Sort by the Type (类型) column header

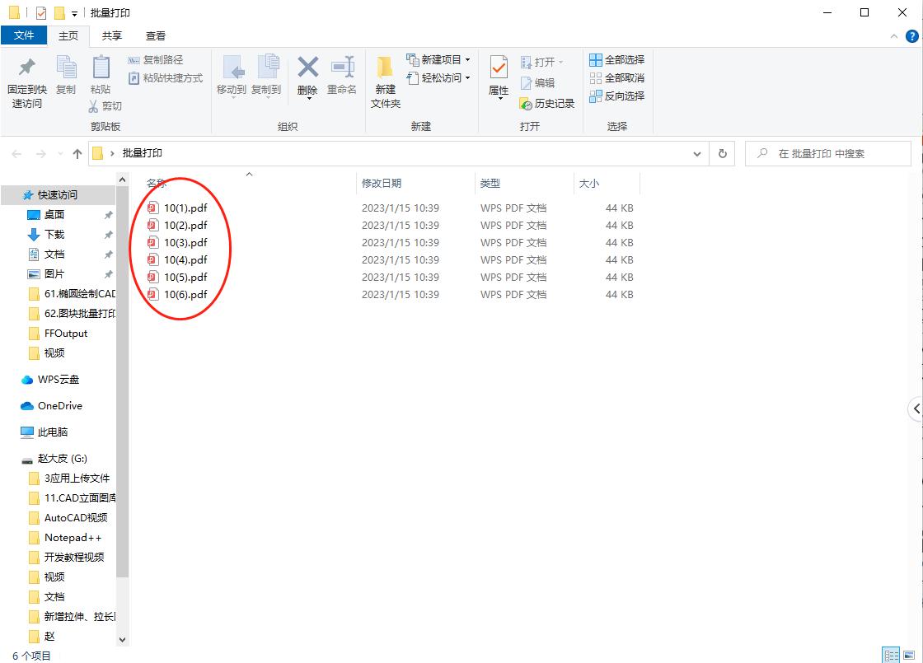[490, 183]
